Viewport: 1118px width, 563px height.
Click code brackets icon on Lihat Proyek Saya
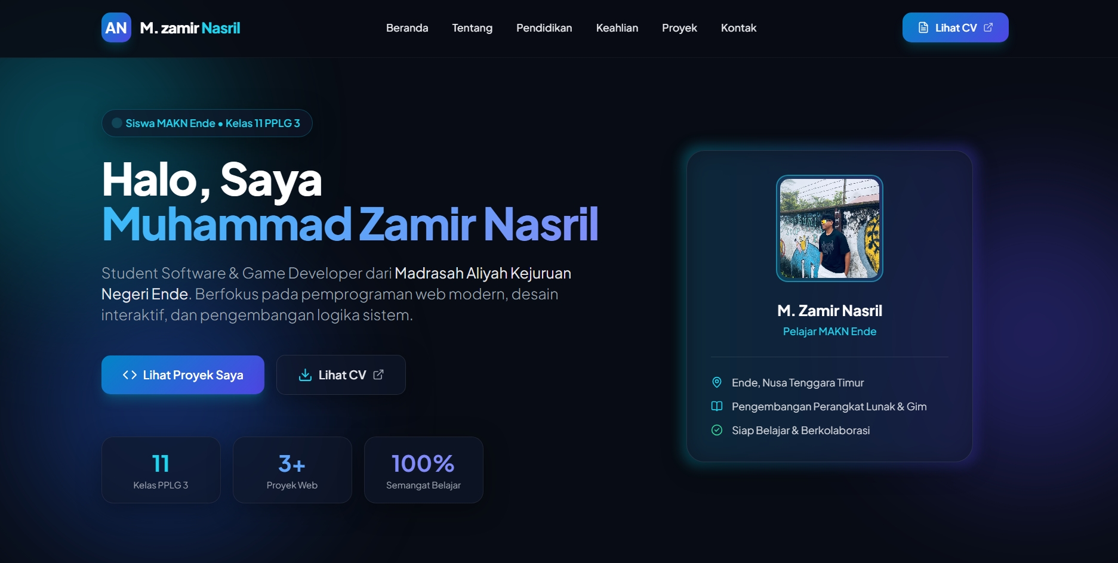point(130,375)
